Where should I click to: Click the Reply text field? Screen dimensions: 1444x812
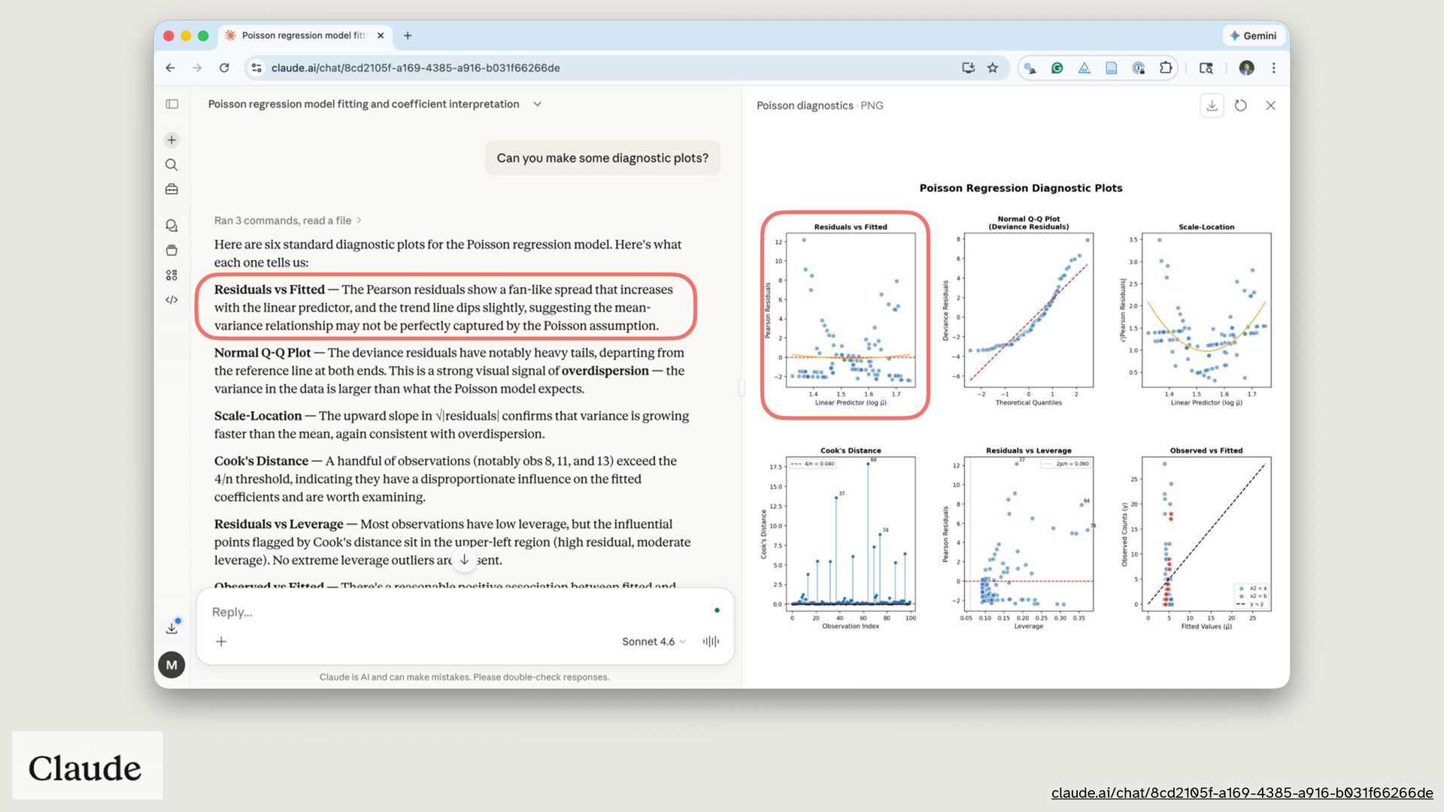pos(451,612)
